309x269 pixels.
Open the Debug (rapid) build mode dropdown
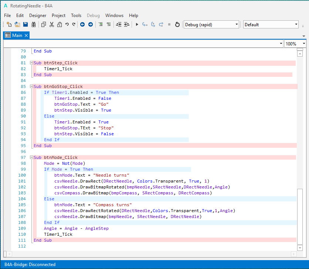tap(211, 24)
